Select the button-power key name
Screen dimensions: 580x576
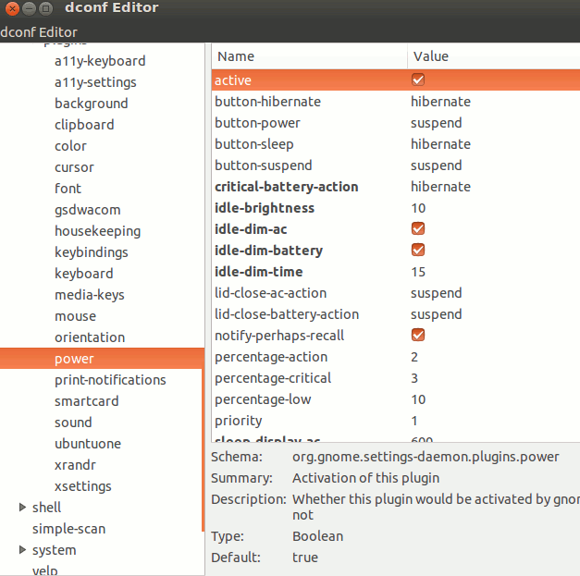257,123
